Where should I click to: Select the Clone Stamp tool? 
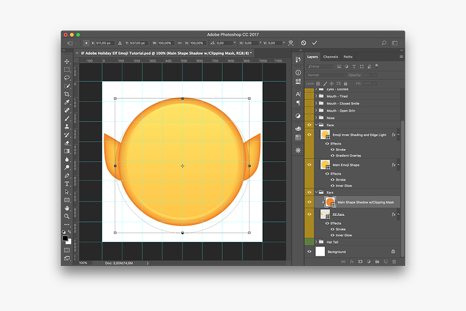(x=67, y=126)
